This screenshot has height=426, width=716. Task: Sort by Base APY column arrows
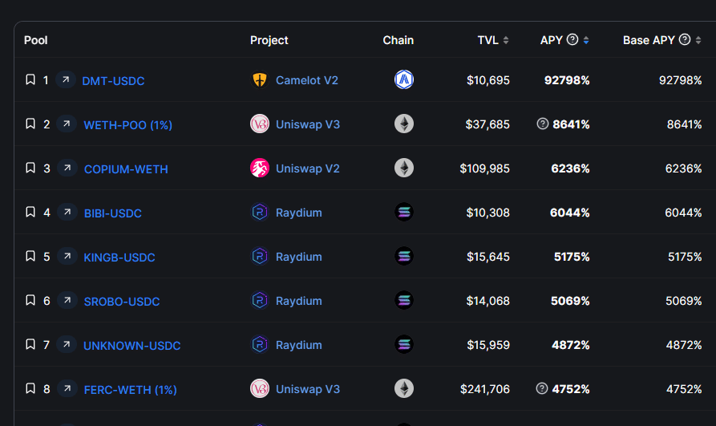pos(698,40)
